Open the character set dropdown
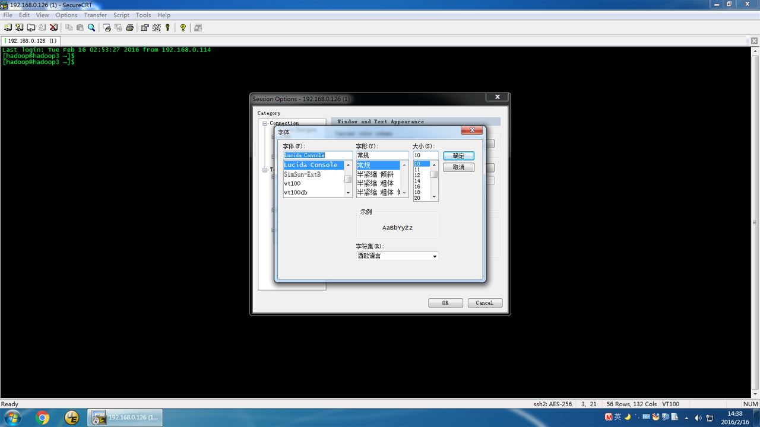760x427 pixels. click(435, 256)
